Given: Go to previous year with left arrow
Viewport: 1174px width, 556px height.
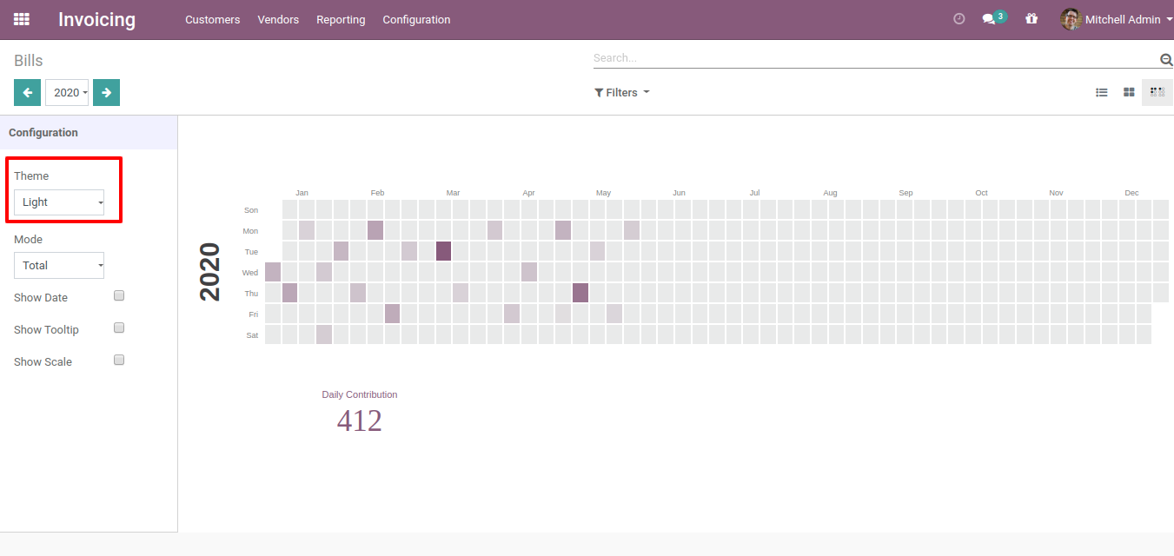Looking at the screenshot, I should 27,92.
